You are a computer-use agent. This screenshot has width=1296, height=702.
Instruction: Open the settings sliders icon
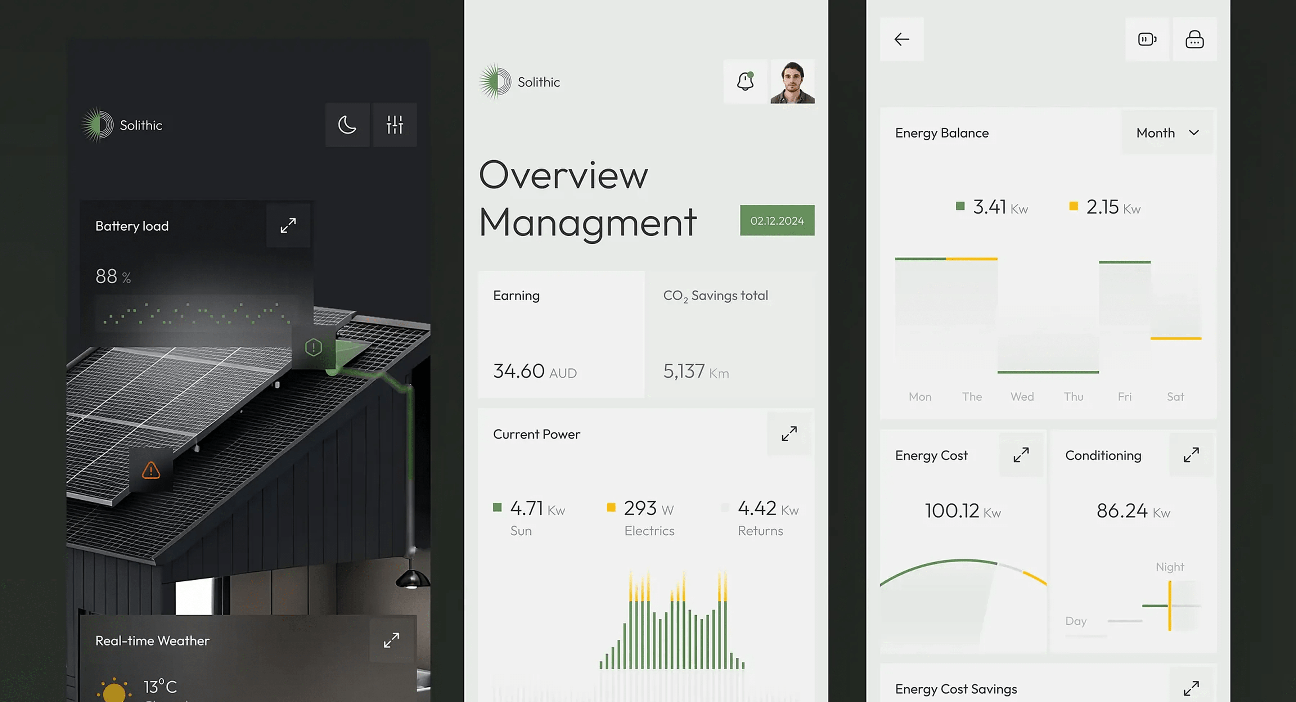click(395, 125)
